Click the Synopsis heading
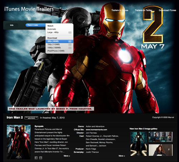The width and height of the screenshot is (179, 162). (39, 126)
